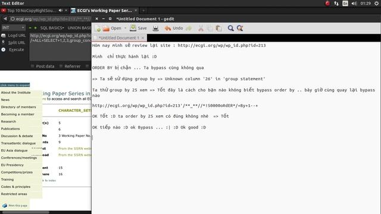Image resolution: width=381 pixels, height=214 pixels.
Task: Open the INT dropdown in HackBar
Action: click(13, 28)
